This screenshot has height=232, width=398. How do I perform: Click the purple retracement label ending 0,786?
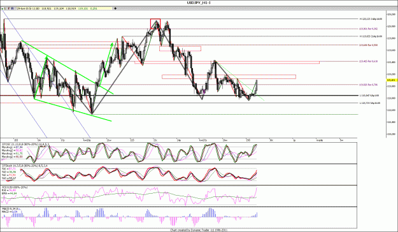click(x=369, y=85)
